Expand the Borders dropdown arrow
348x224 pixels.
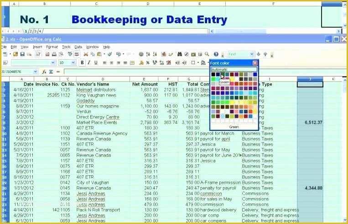coord(198,63)
